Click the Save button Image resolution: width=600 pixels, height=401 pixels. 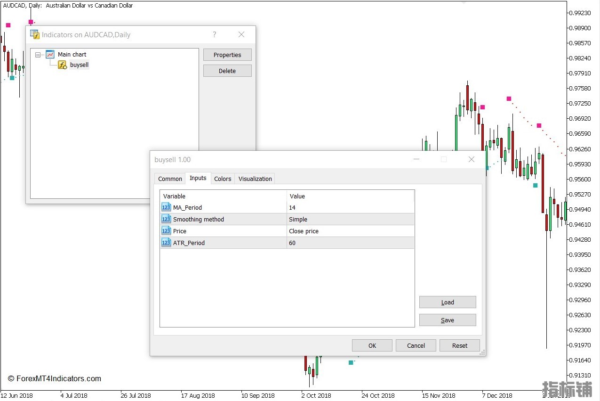[x=448, y=320]
